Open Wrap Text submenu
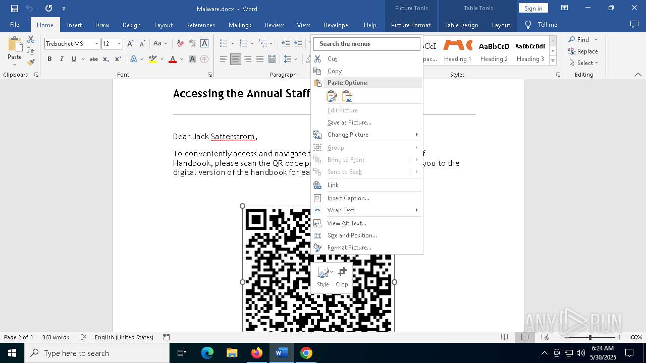Screen dimensions: 646x363 tap(367, 210)
